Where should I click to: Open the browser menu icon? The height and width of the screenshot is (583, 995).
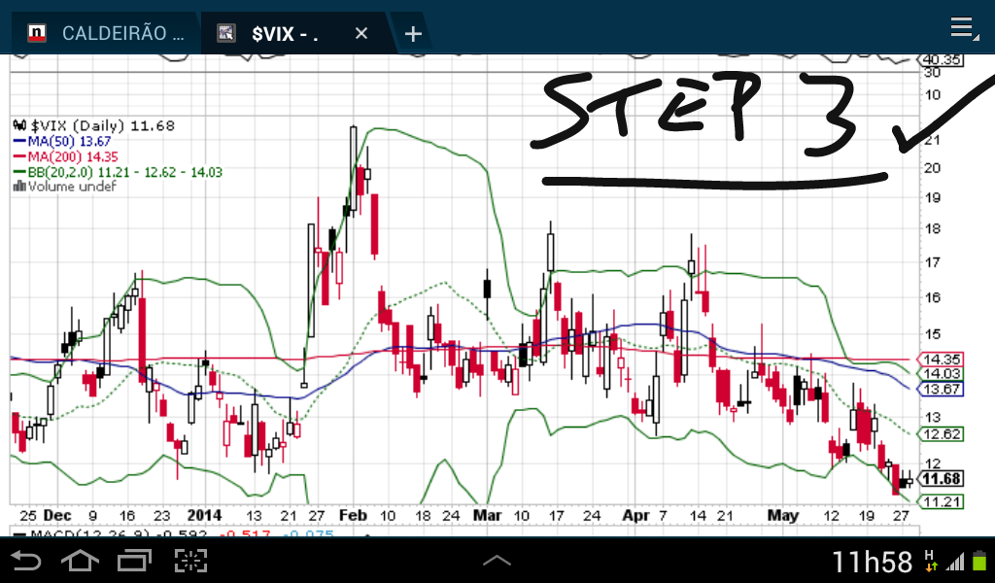click(x=963, y=28)
